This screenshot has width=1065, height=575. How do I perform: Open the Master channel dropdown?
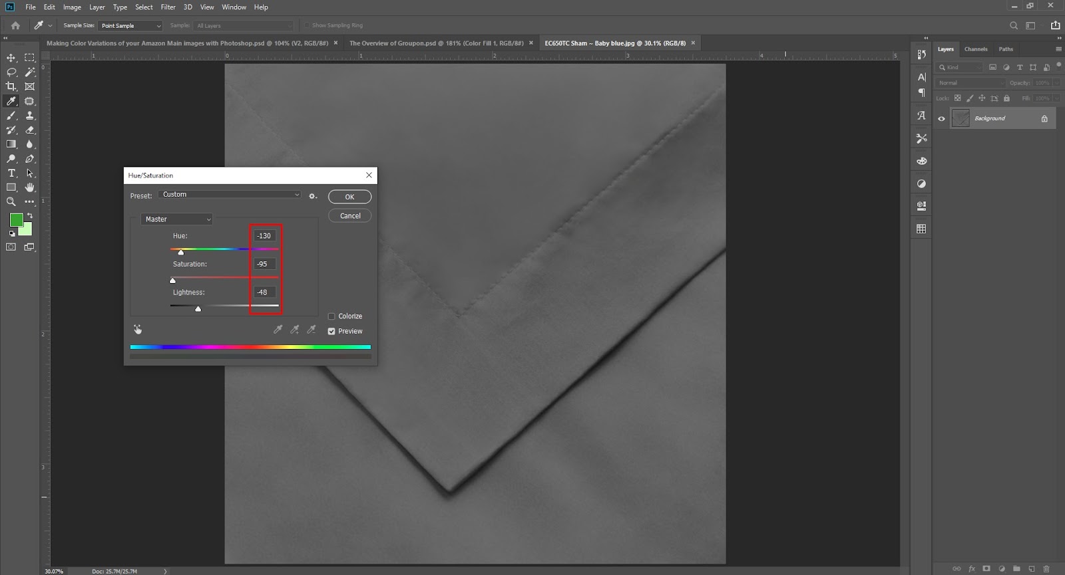point(176,219)
